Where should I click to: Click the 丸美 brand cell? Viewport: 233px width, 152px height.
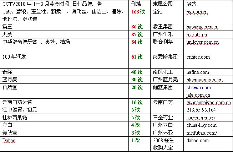[x=7, y=34]
